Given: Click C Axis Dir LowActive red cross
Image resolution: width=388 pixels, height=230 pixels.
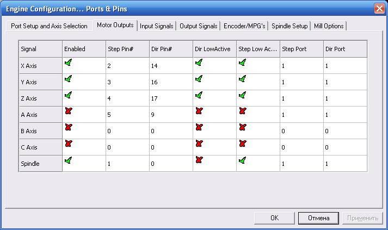Looking at the screenshot, I should click(x=199, y=144).
